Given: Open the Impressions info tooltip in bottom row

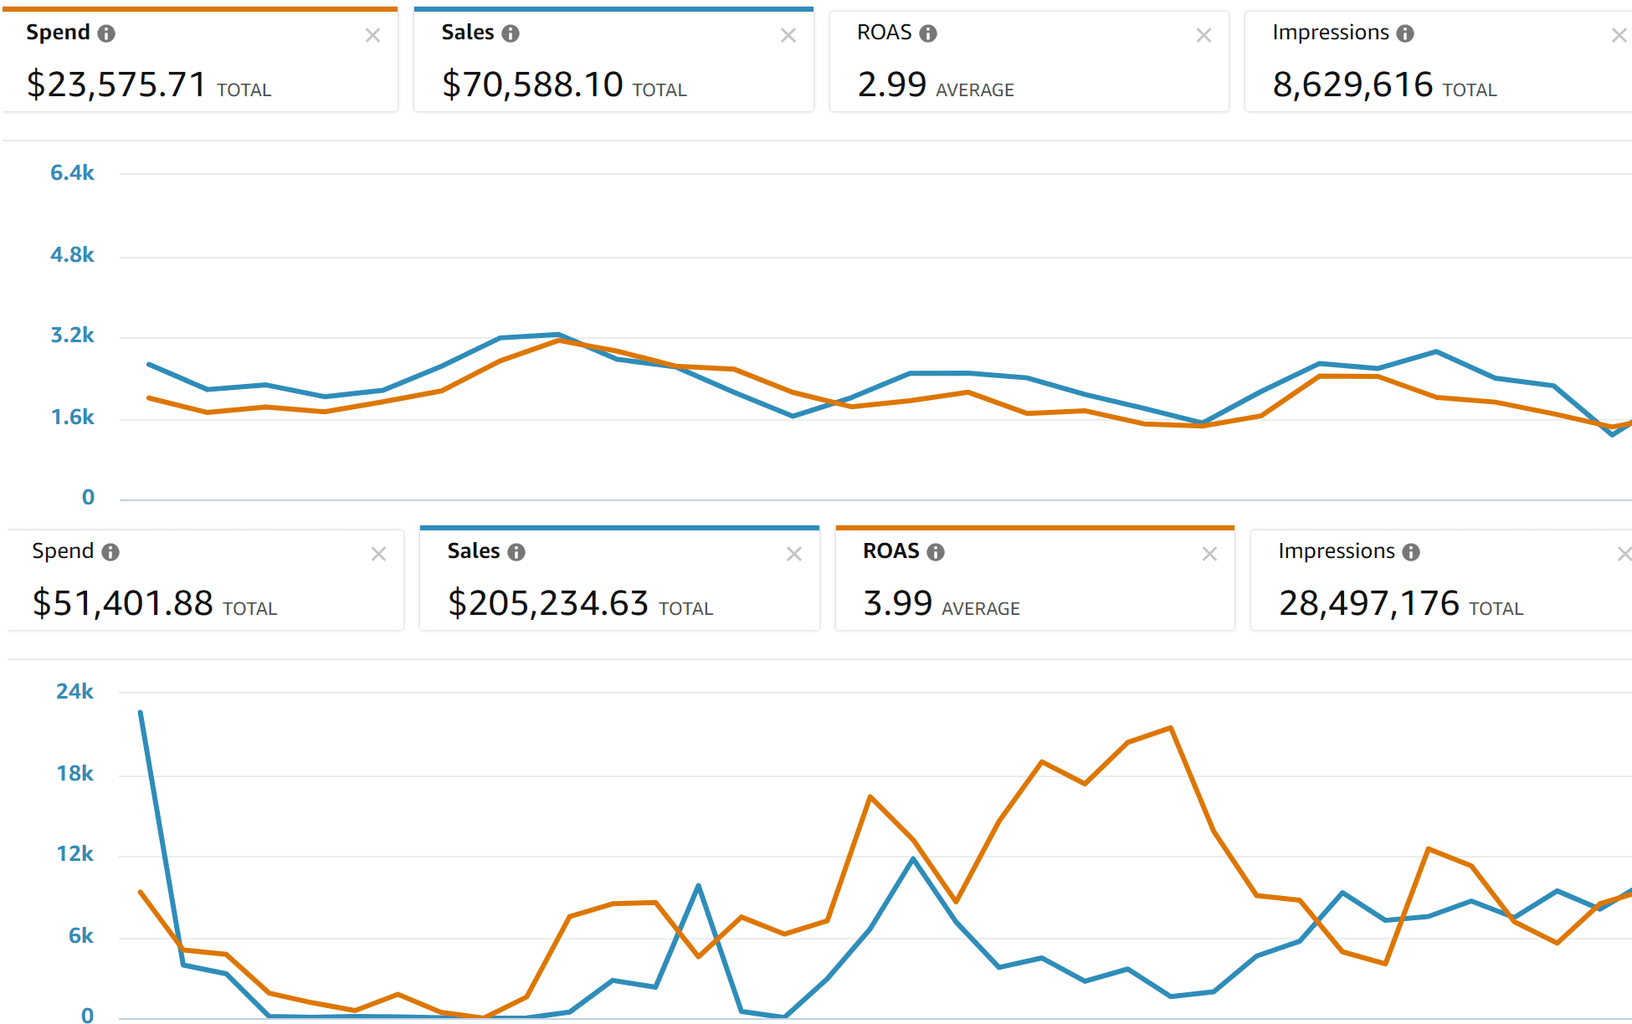Looking at the screenshot, I should tap(1412, 551).
